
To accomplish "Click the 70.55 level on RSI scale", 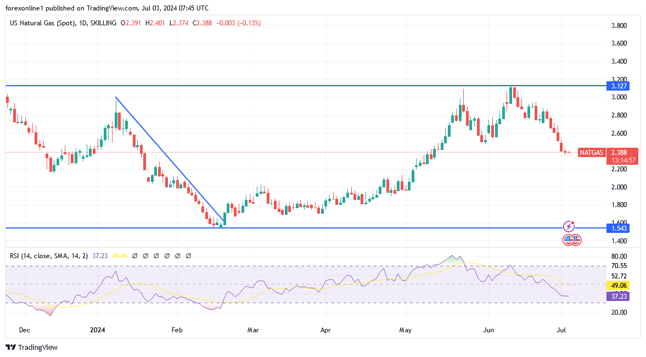I will pos(619,266).
